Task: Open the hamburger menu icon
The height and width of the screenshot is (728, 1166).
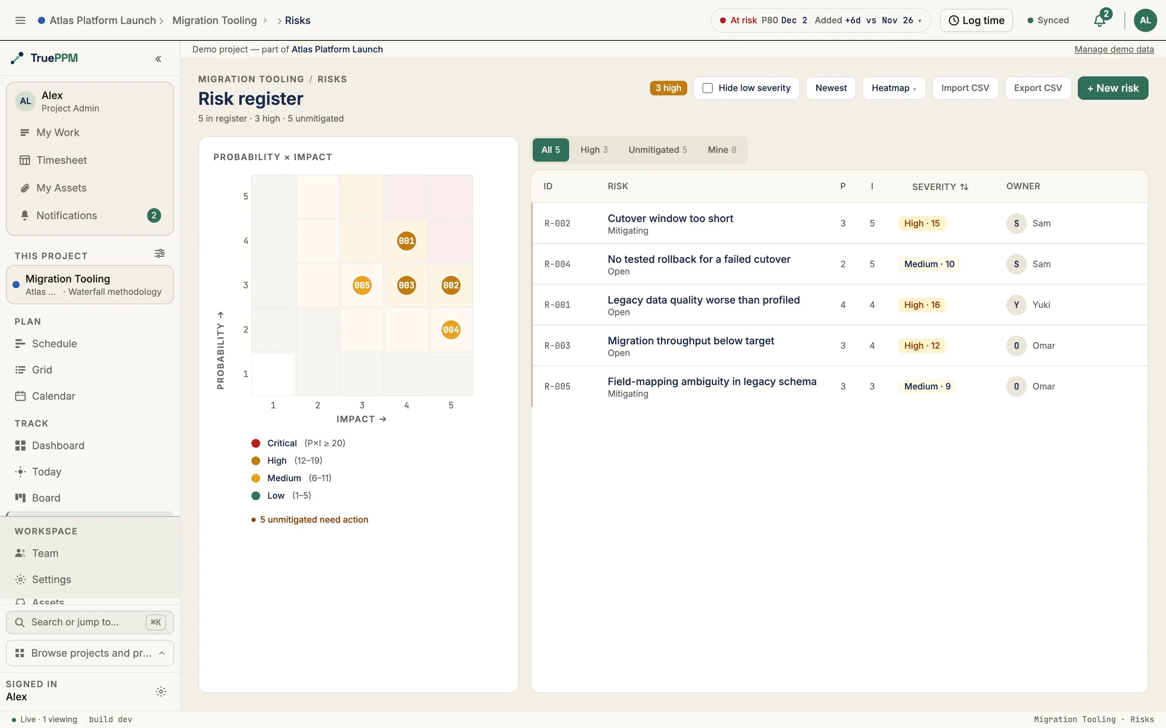Action: (x=20, y=20)
